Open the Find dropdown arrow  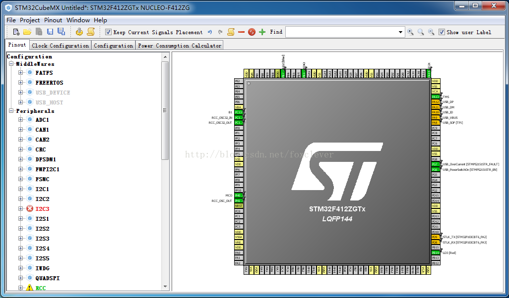[x=400, y=32]
